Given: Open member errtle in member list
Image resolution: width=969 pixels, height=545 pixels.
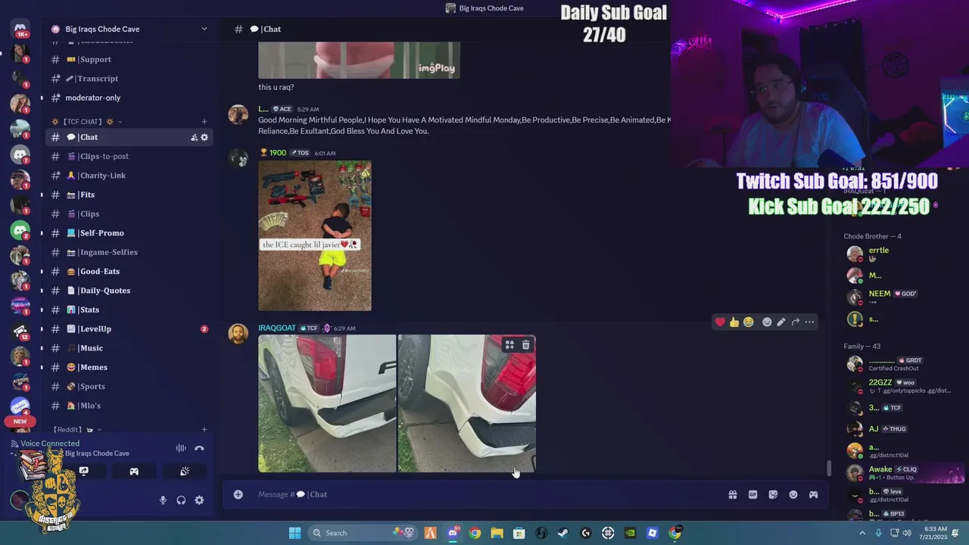Looking at the screenshot, I should [902, 254].
